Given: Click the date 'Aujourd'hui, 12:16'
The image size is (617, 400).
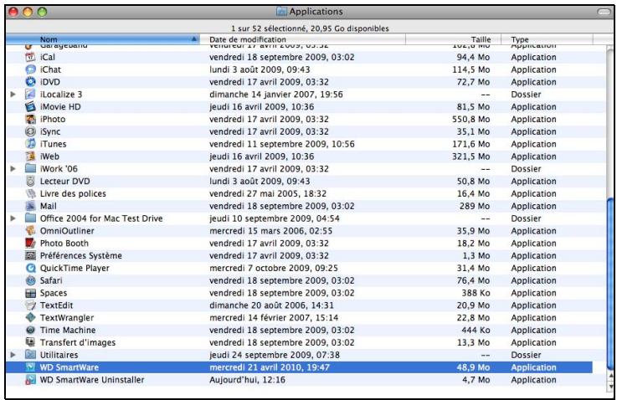Looking at the screenshot, I should [248, 380].
